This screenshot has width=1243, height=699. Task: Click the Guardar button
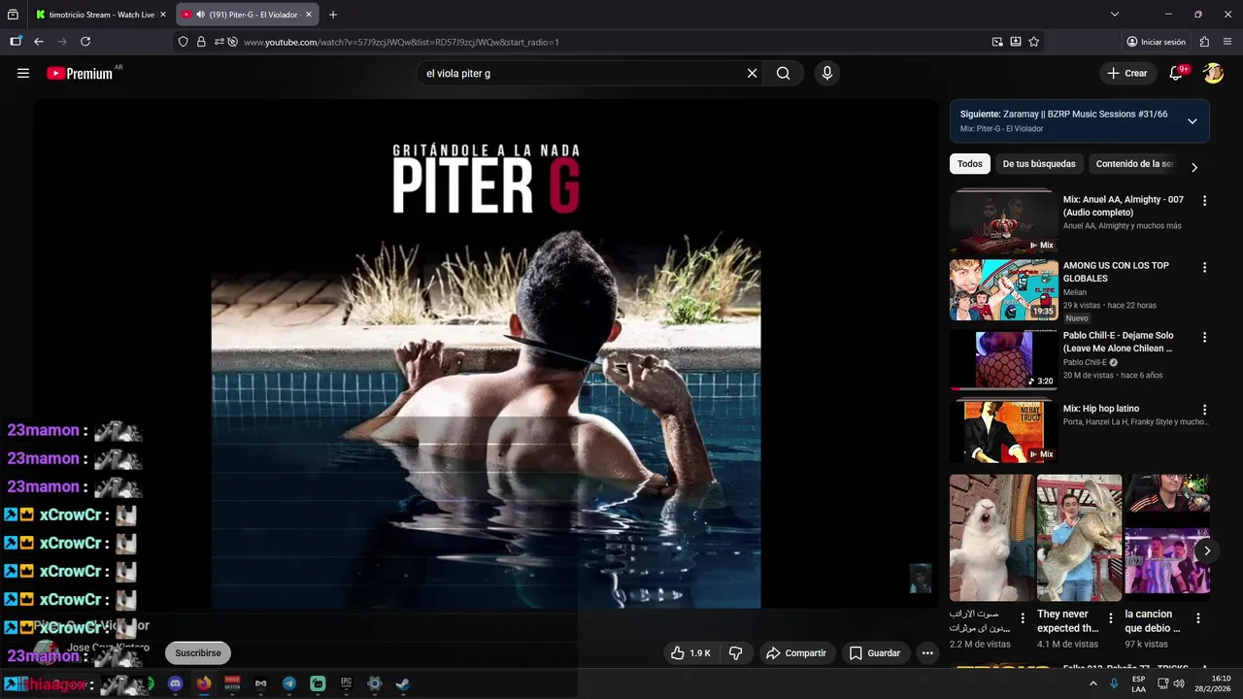[x=875, y=653]
